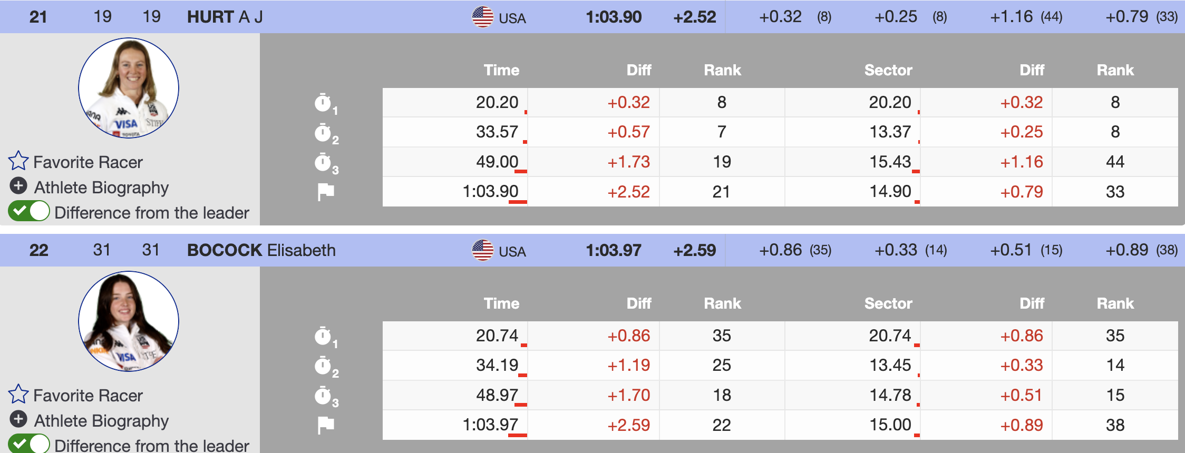The height and width of the screenshot is (453, 1185).
Task: Expand Athlete Biography for Hurt A J
Action: click(18, 186)
